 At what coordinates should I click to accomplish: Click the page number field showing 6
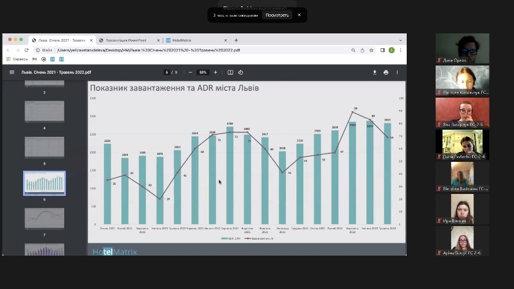coord(167,73)
